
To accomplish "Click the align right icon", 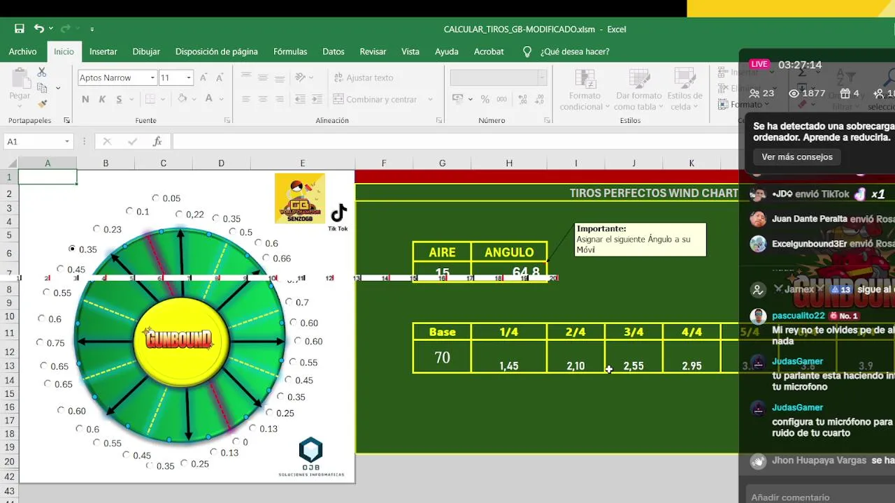I will [x=279, y=99].
